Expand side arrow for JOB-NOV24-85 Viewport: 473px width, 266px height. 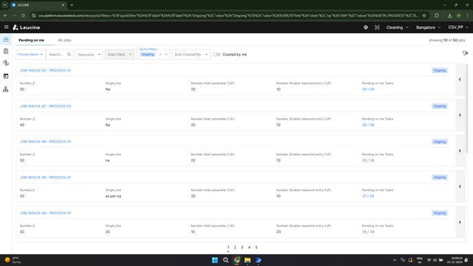[460, 186]
